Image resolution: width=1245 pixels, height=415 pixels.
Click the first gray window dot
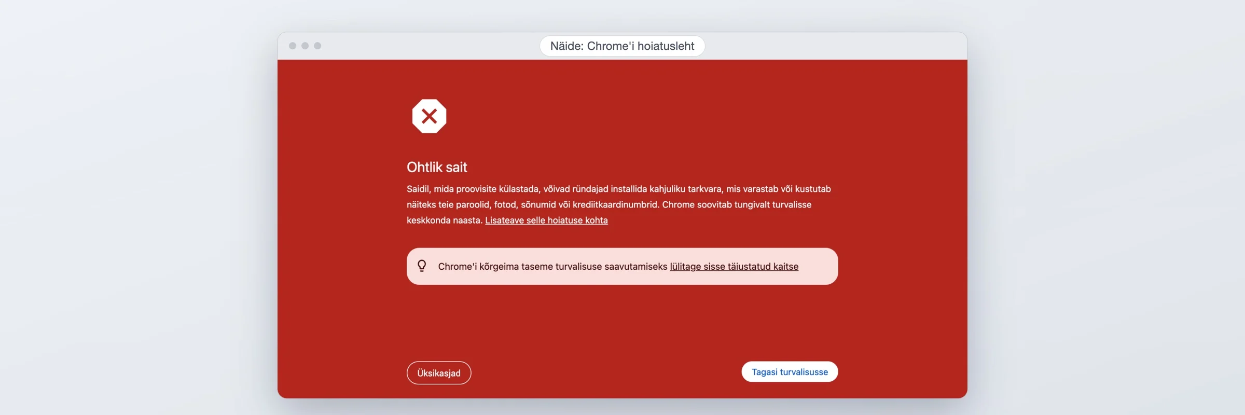tap(293, 46)
